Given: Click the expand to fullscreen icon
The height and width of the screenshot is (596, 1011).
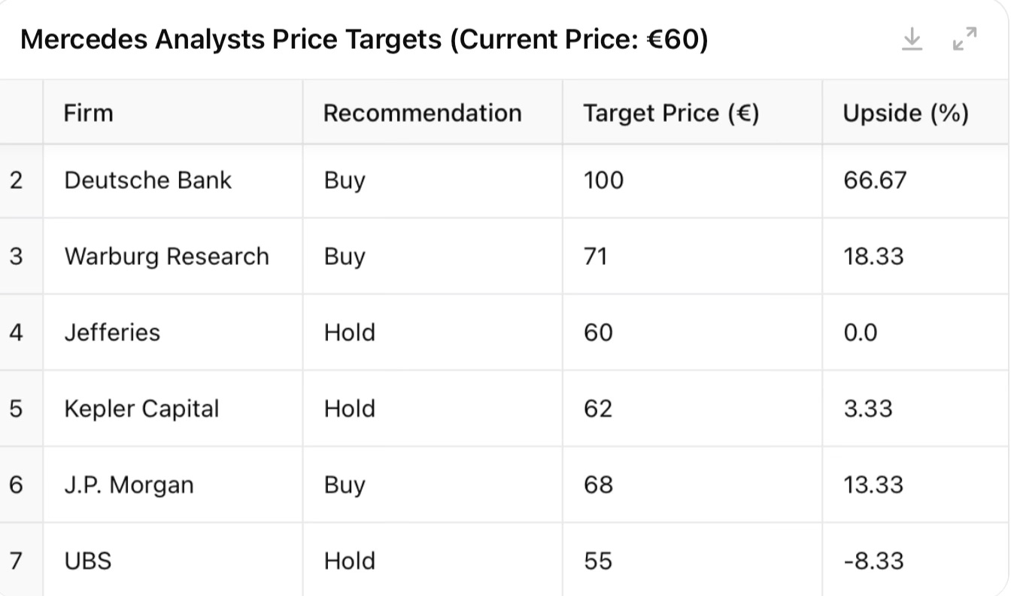Looking at the screenshot, I should click(x=964, y=38).
